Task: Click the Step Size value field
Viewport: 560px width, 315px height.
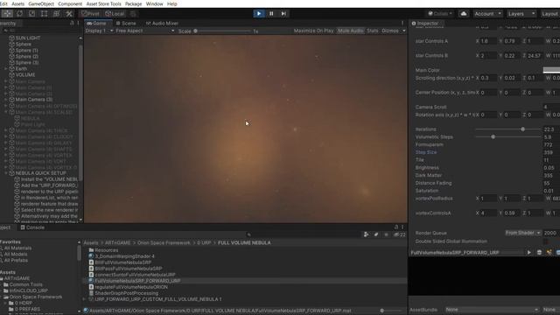Action: (x=551, y=152)
